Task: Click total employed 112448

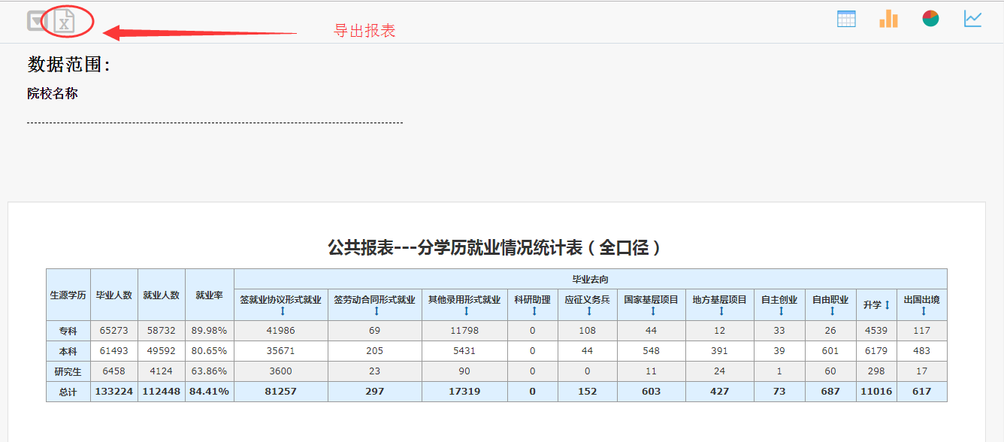Action: coord(162,392)
